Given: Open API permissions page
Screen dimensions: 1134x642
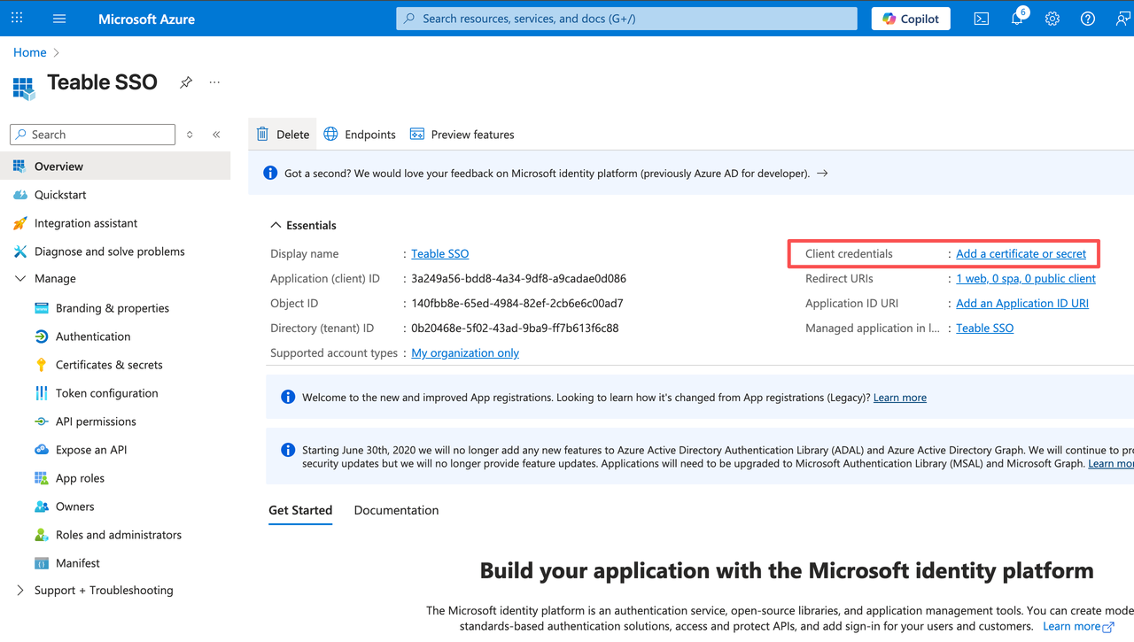Looking at the screenshot, I should pyautogui.click(x=96, y=422).
